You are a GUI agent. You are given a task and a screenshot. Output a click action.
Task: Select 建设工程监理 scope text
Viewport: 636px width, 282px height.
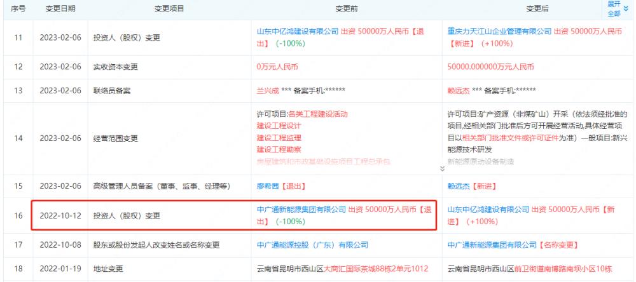coord(279,138)
